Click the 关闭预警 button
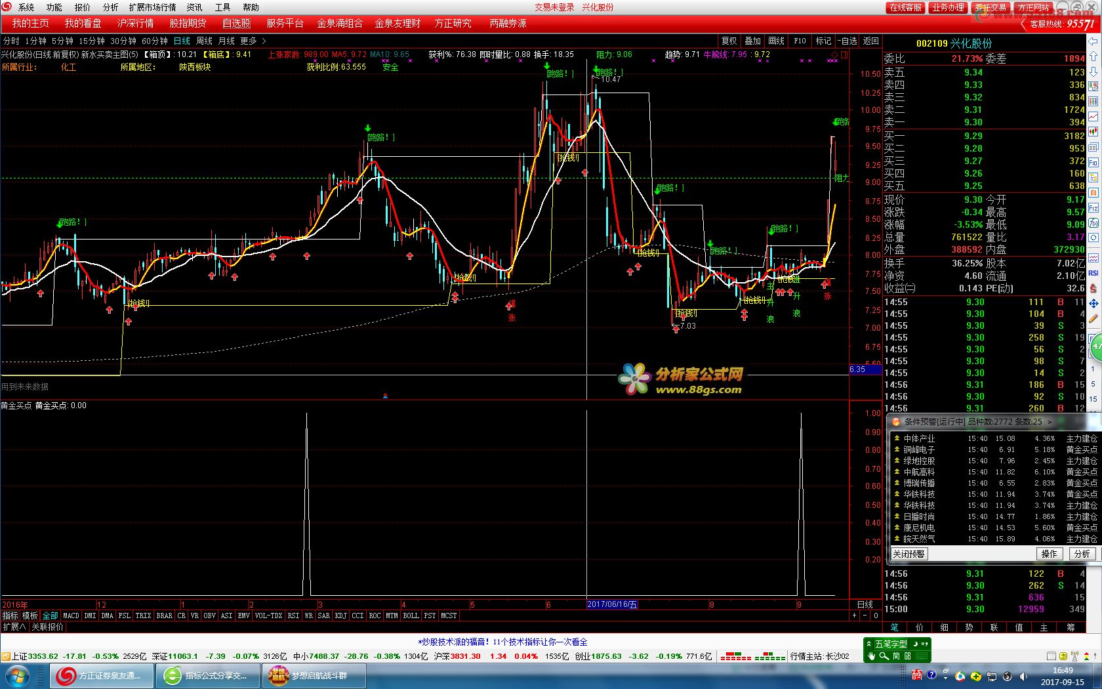 tap(908, 554)
